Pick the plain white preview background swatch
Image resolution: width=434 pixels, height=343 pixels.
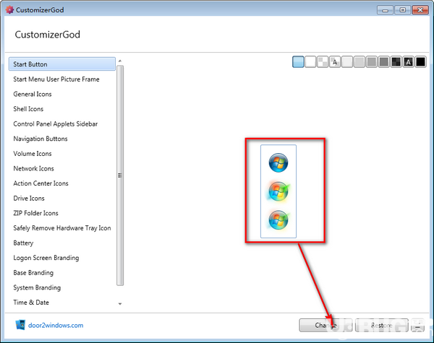310,62
